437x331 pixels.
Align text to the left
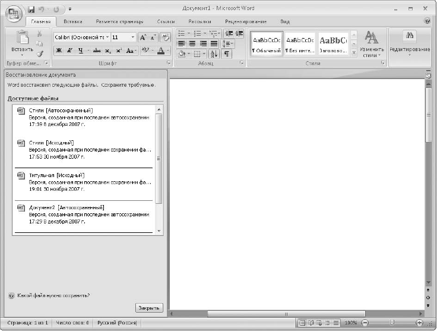[182, 44]
